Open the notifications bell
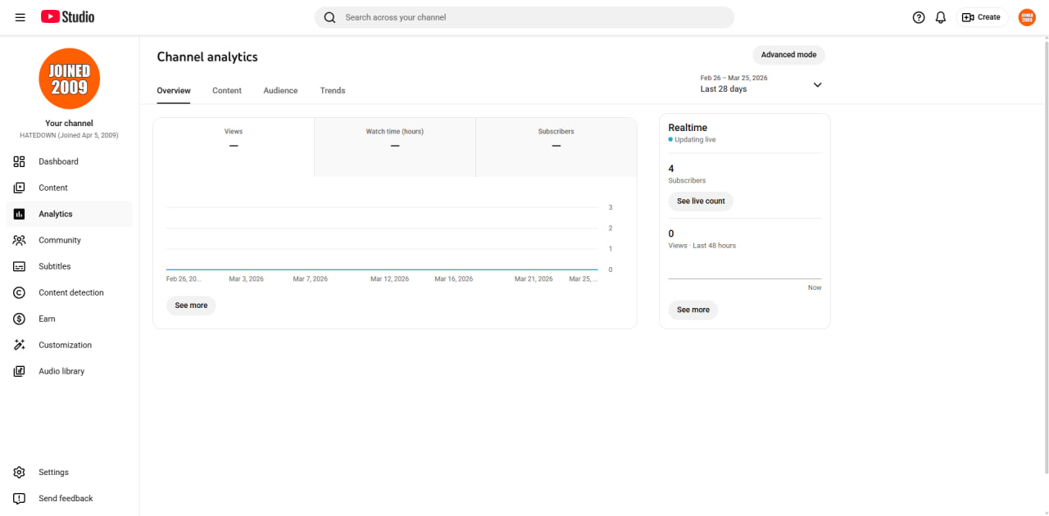The height and width of the screenshot is (516, 1049). tap(941, 17)
